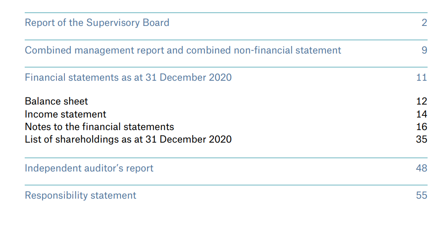The height and width of the screenshot is (225, 446).
Task: Click page number 55 for Responsibility statement
Action: (x=422, y=195)
